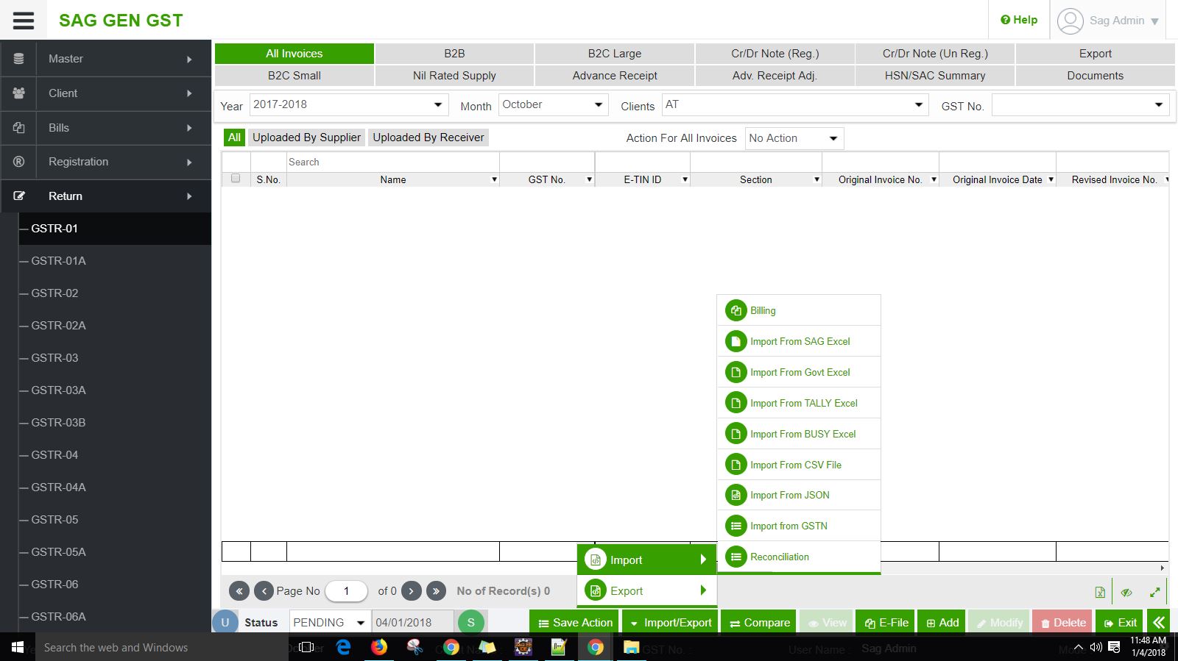
Task: Click horizontal scrollbar right arrow
Action: (x=1163, y=568)
